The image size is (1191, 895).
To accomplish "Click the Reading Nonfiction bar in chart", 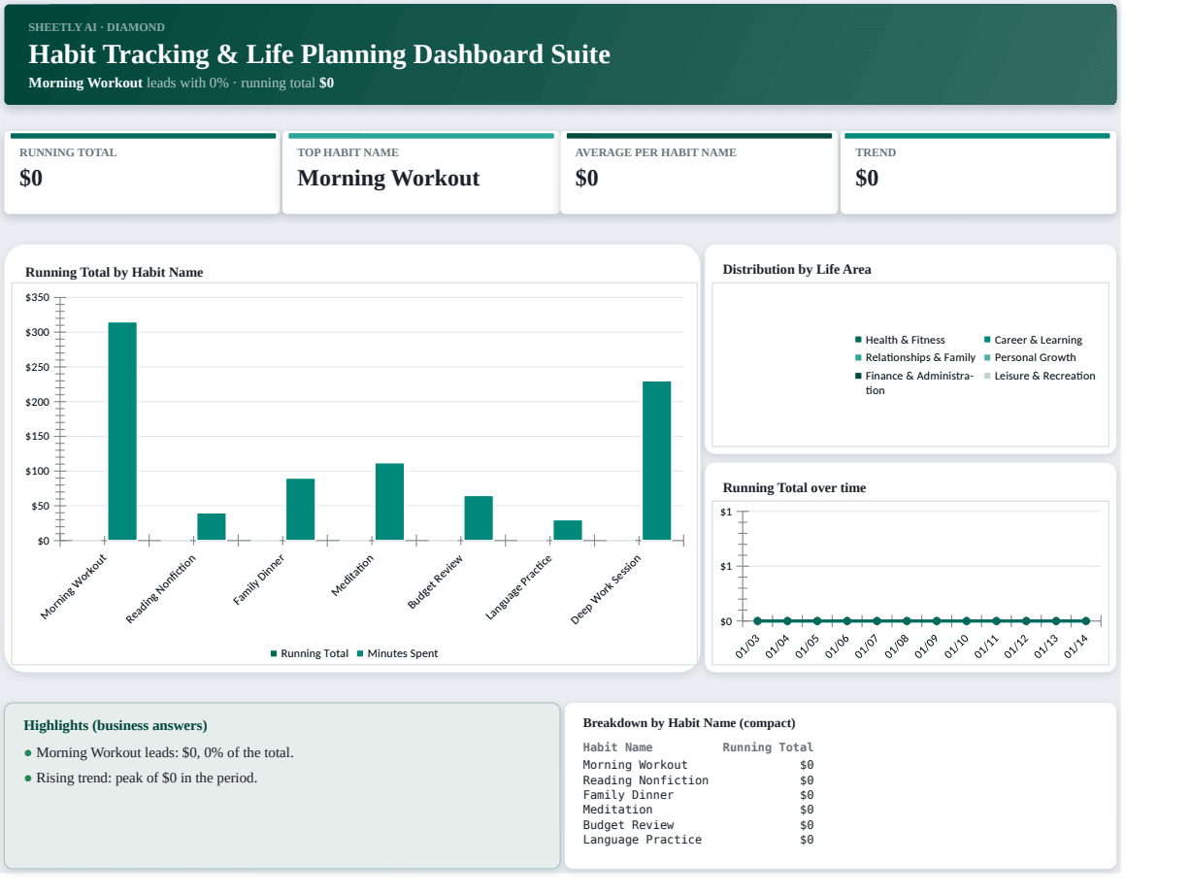I will 212,526.
